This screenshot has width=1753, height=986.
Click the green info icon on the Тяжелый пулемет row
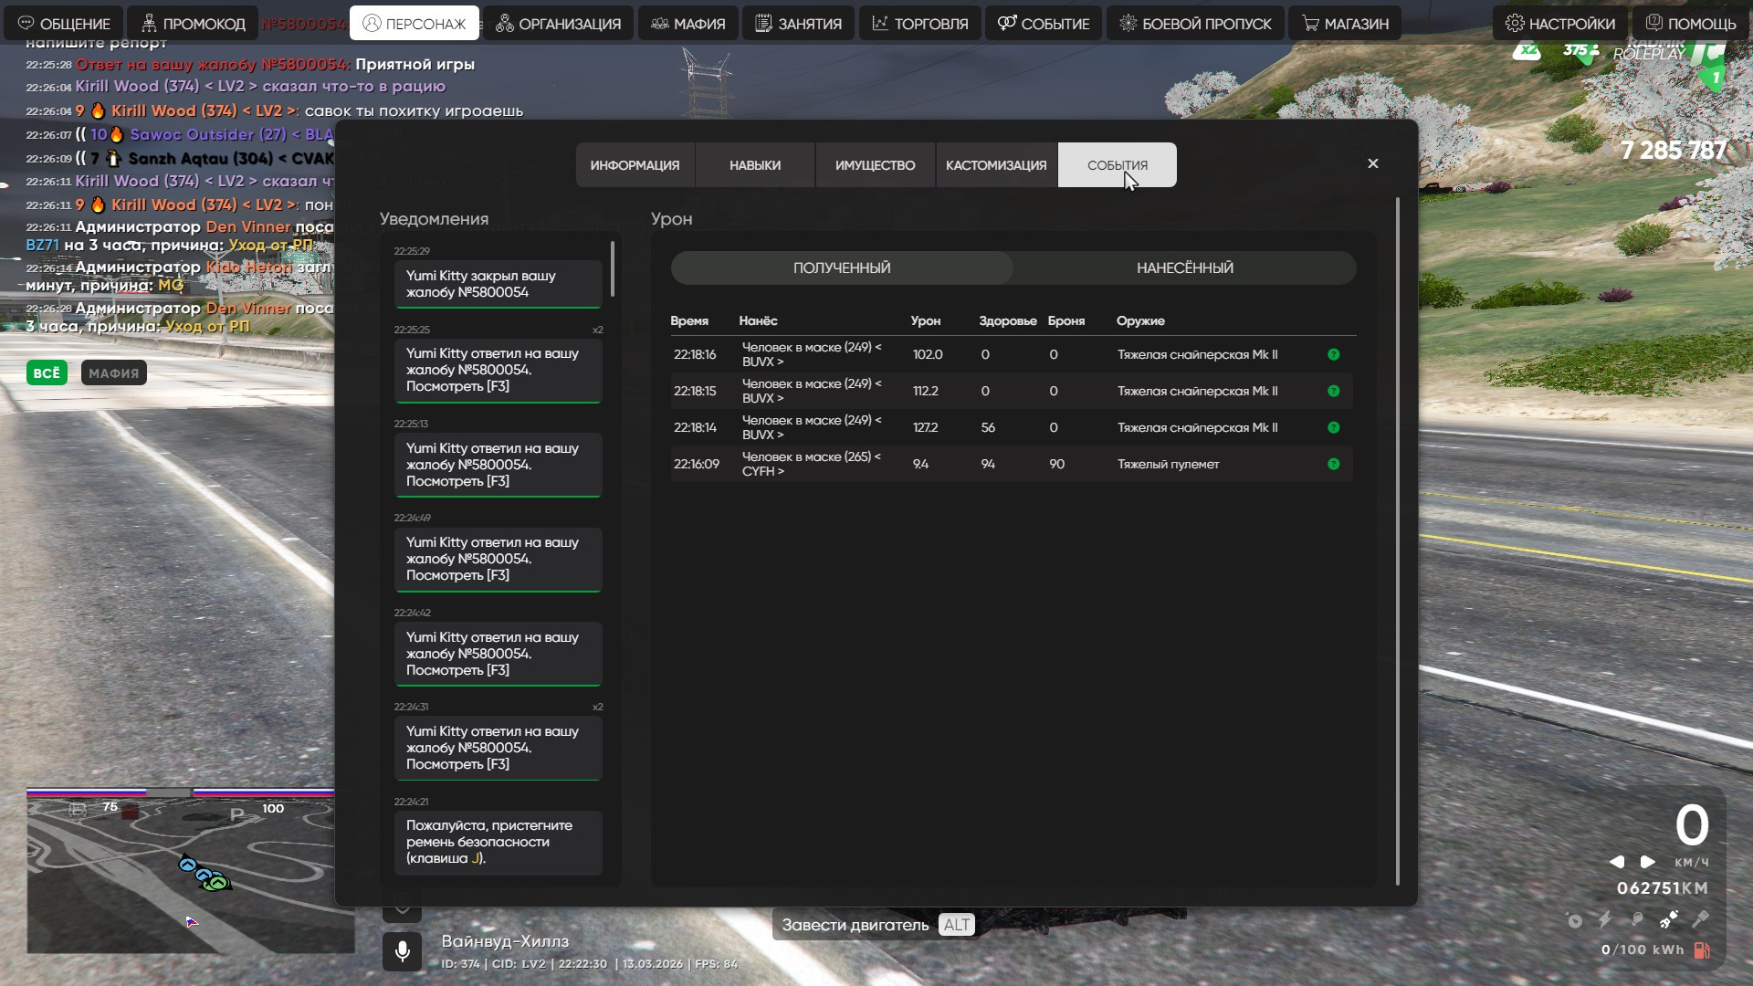(x=1333, y=464)
